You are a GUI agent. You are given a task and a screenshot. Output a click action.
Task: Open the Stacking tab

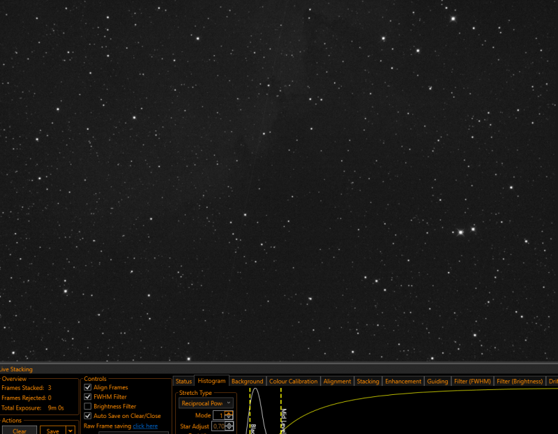tap(368, 381)
